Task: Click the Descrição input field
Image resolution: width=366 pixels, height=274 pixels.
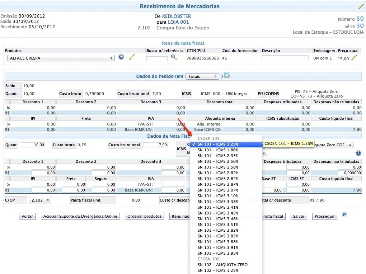Action: [x=285, y=58]
